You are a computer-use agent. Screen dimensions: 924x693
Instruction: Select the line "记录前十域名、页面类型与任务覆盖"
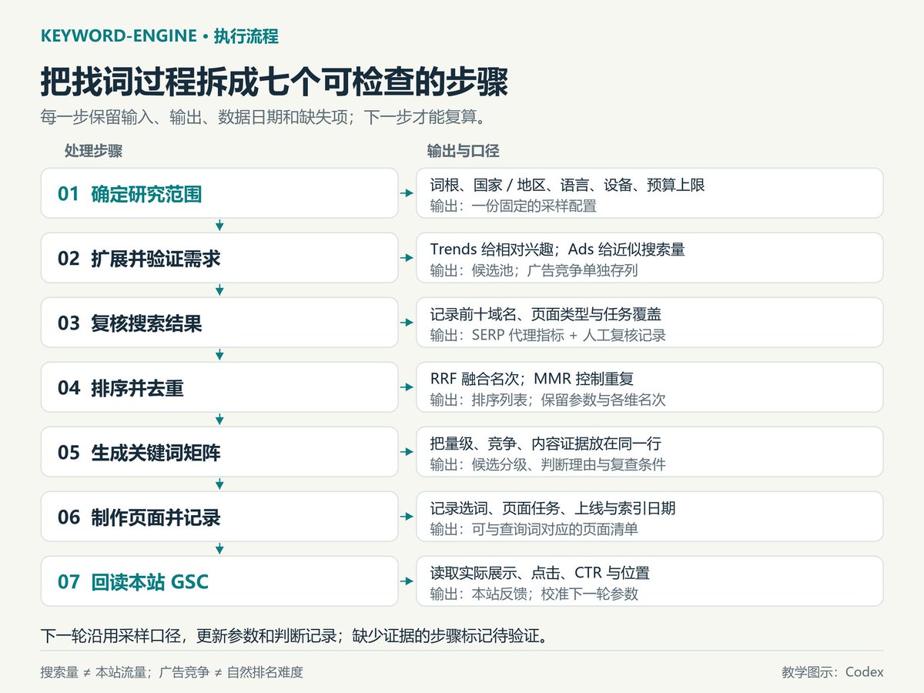[x=545, y=314]
